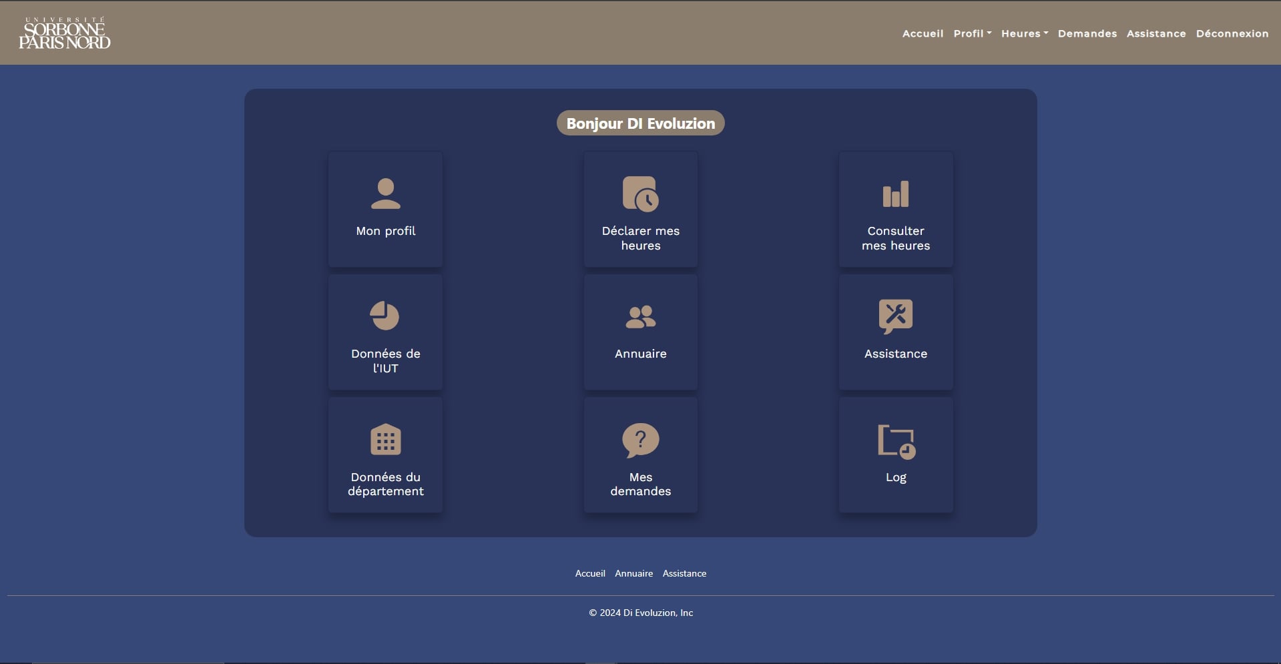Click the footer Assistance link
Image resolution: width=1281 pixels, height=664 pixels.
coord(684,573)
